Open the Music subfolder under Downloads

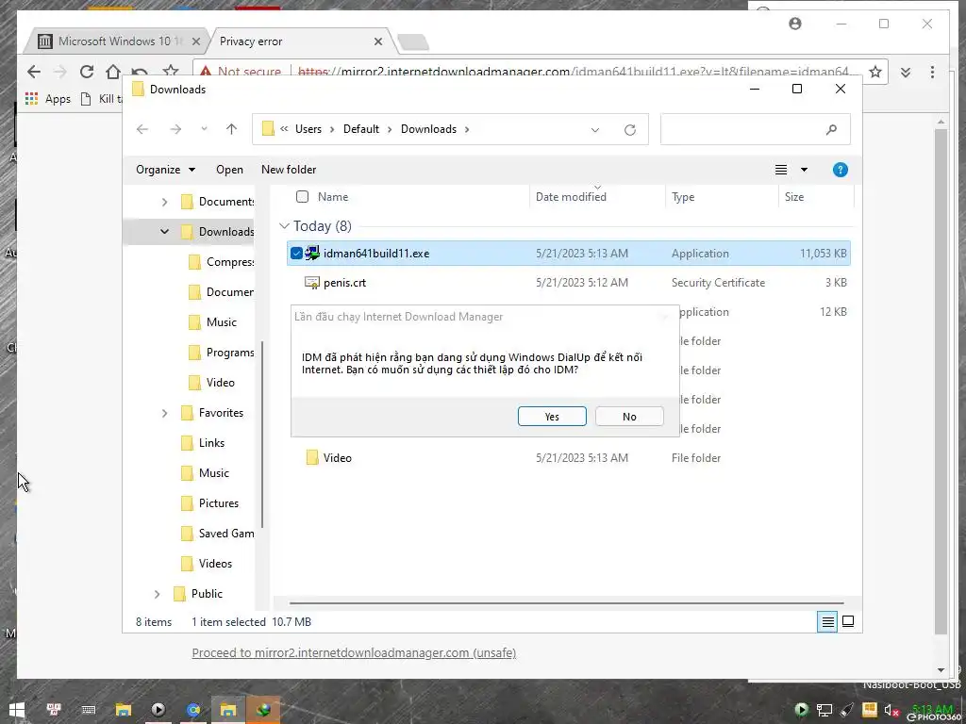221,322
